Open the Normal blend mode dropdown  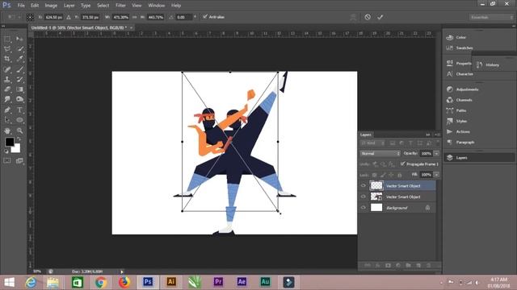380,154
